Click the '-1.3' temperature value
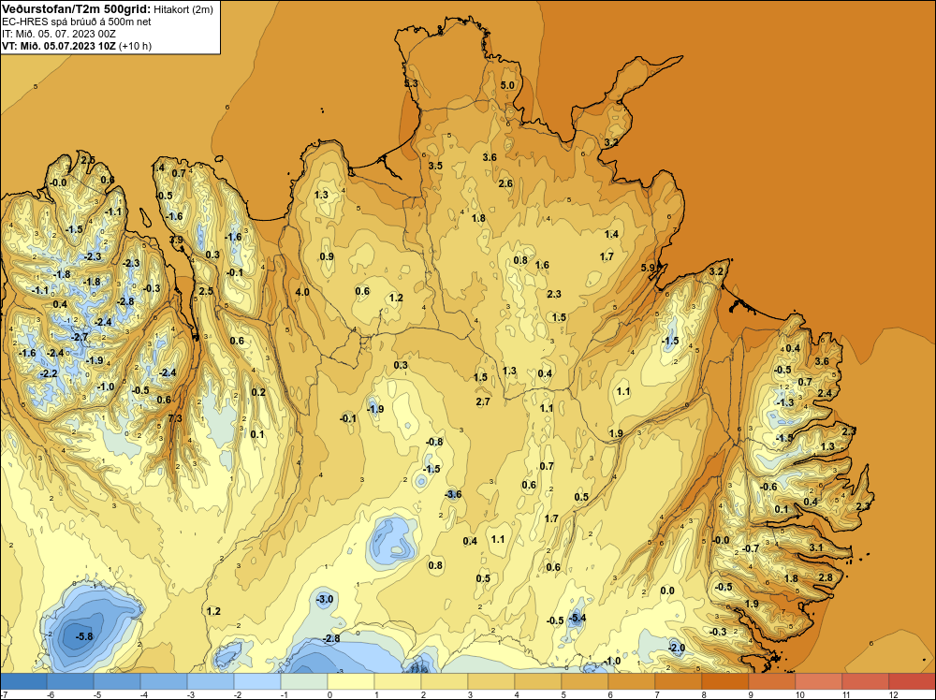936x700 pixels. click(x=785, y=402)
